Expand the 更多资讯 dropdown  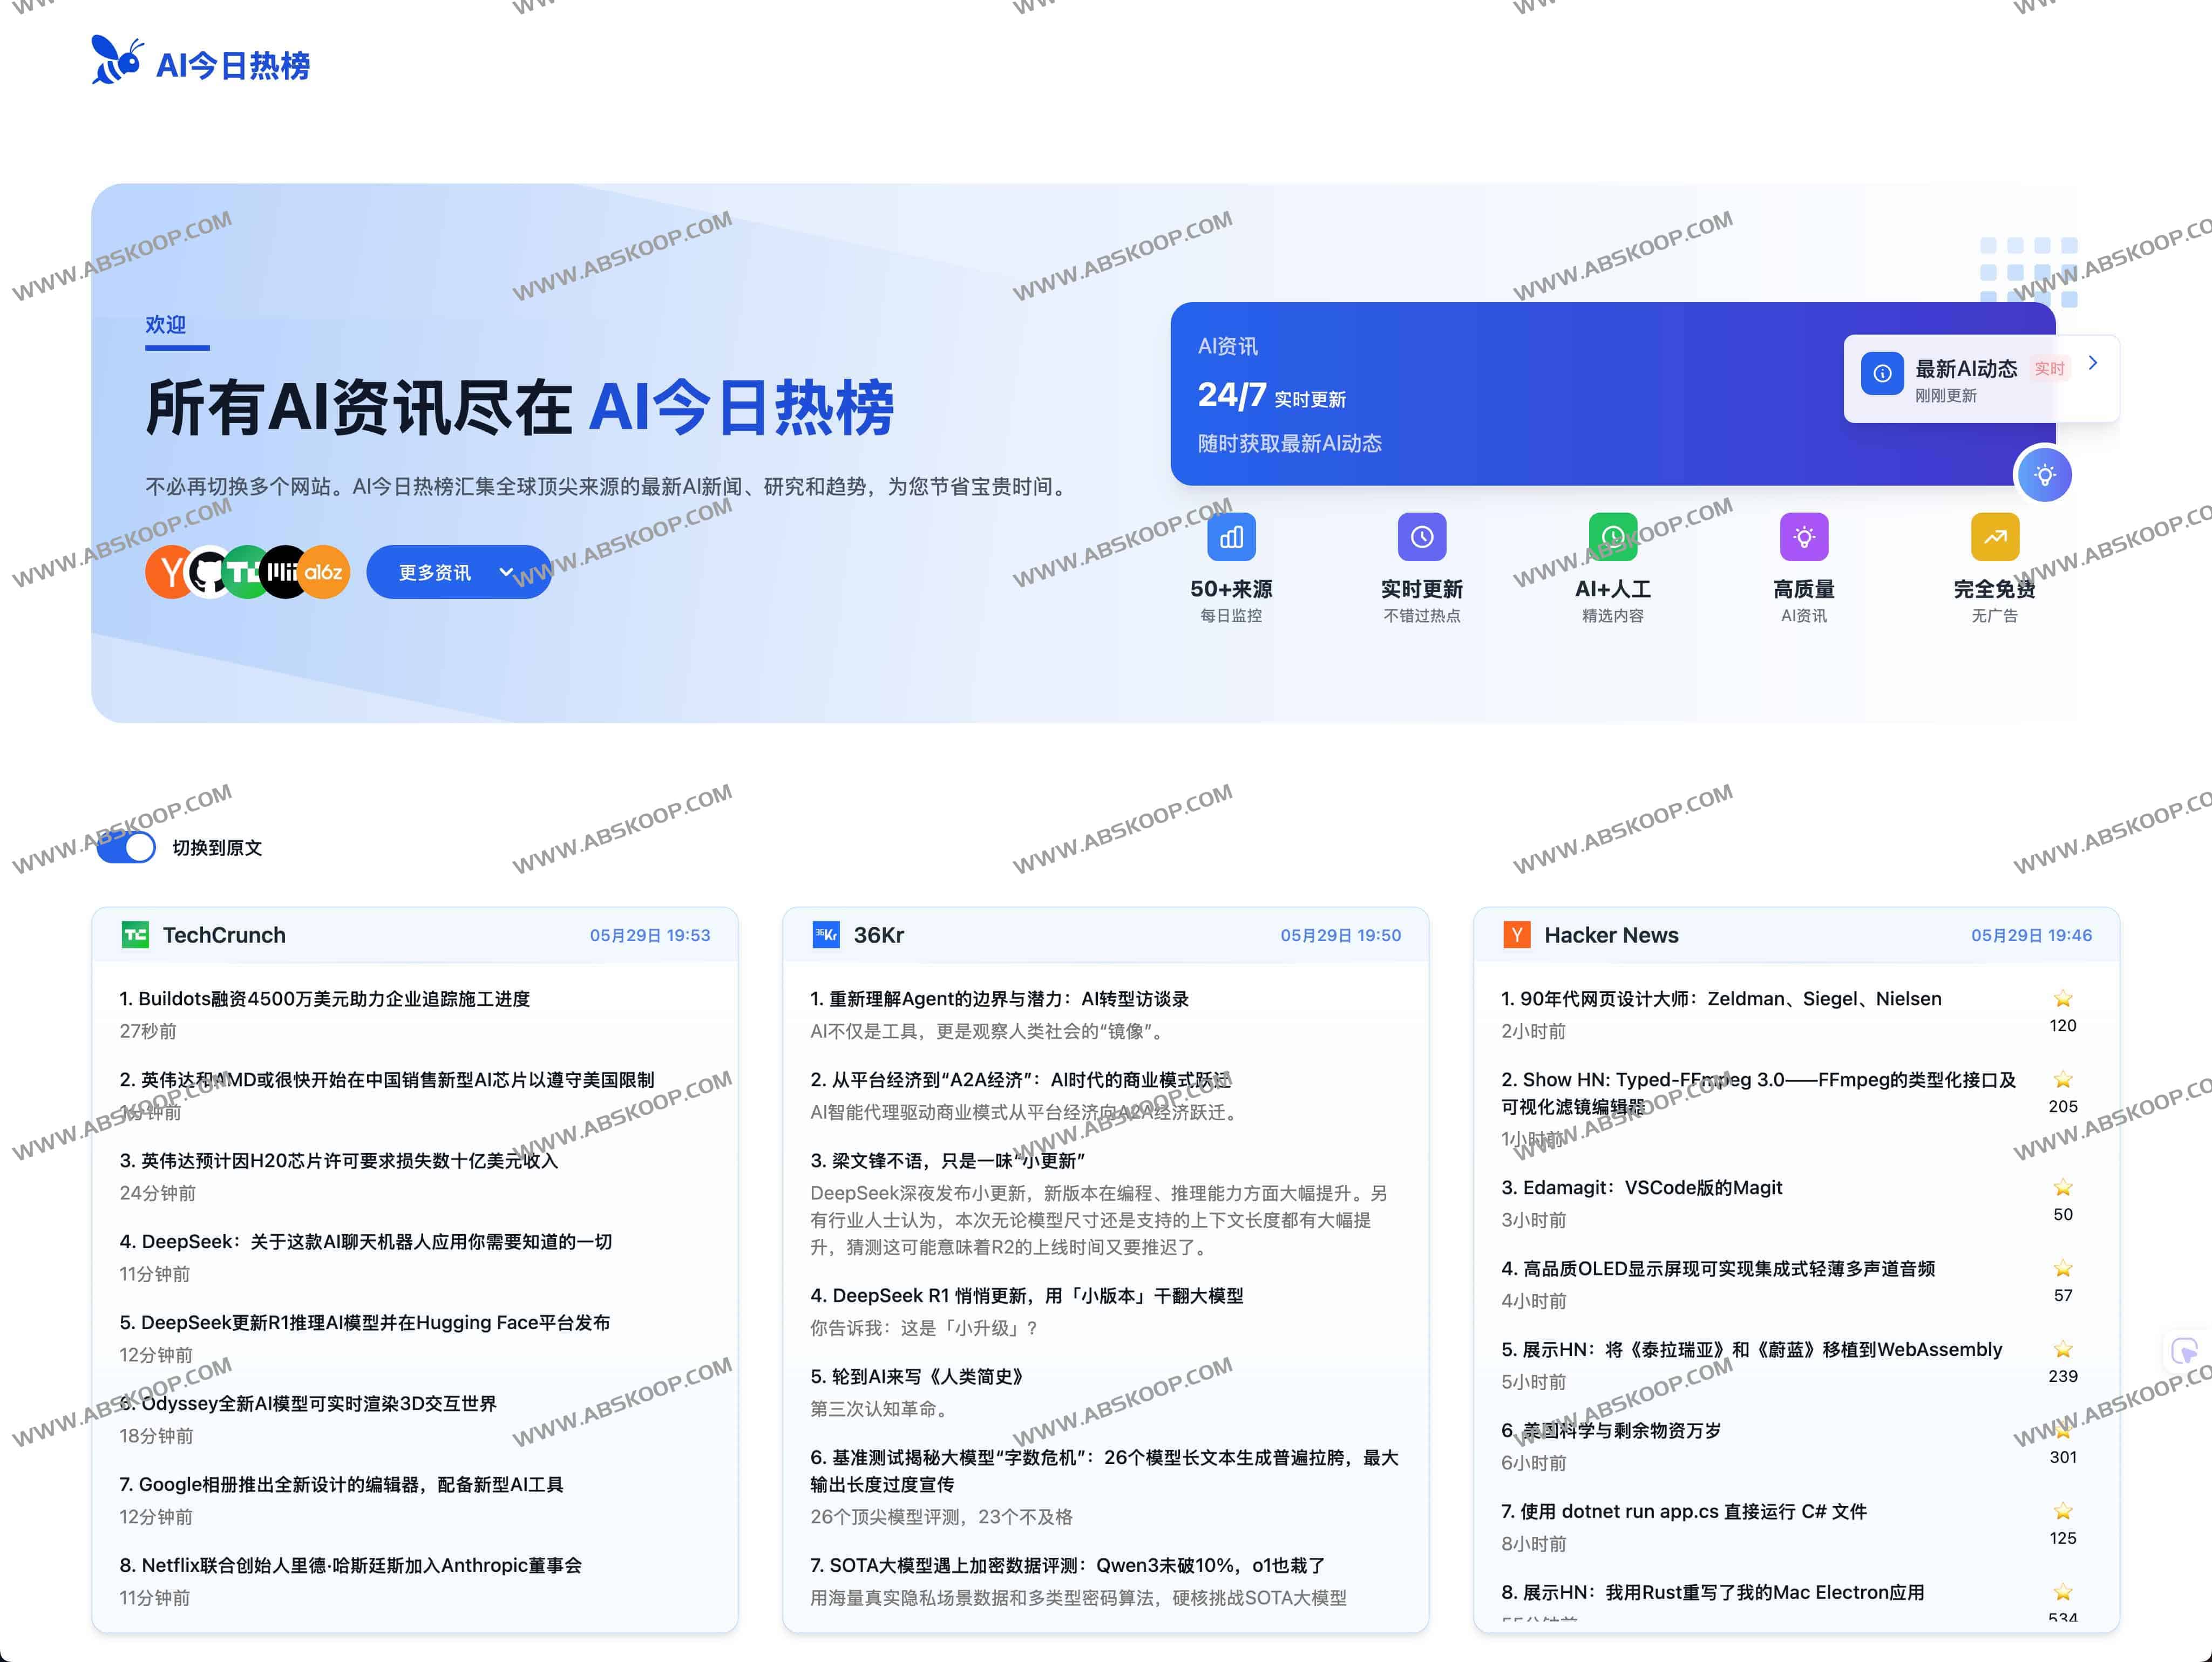coord(457,571)
